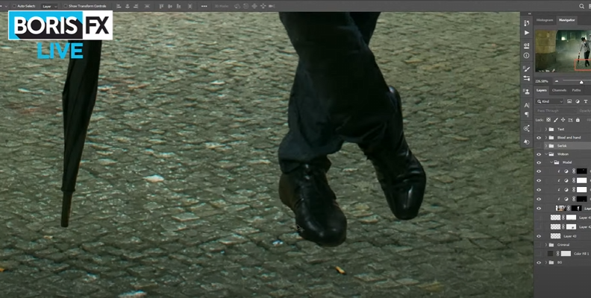591x298 pixels.
Task: Select the Color Fill 1 layer mask
Action: [x=566, y=254]
